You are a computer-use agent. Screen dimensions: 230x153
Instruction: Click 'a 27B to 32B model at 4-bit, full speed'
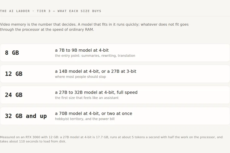pos(96,92)
